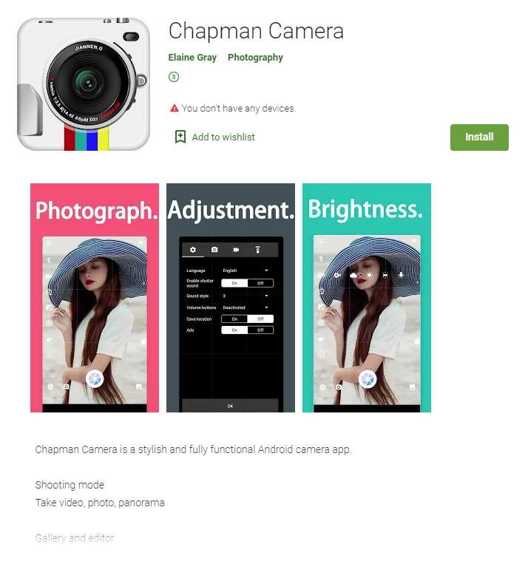
Task: Click the red warning triangle icon
Action: [175, 108]
